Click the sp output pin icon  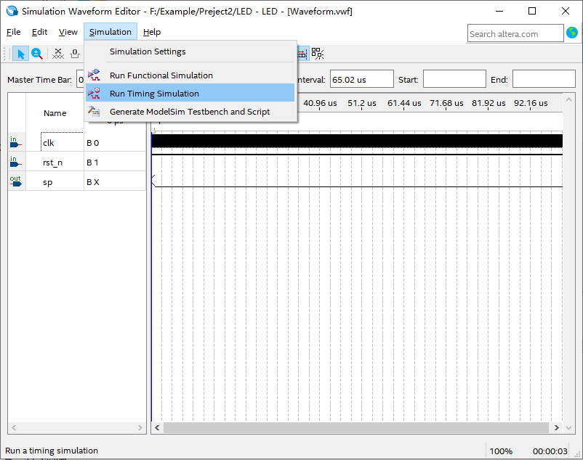(15, 181)
